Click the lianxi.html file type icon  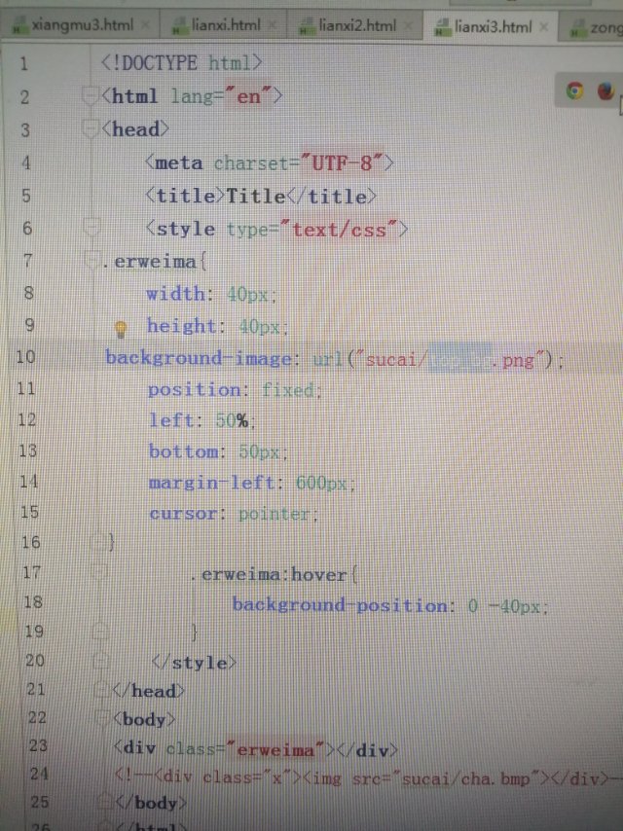pyautogui.click(x=179, y=25)
